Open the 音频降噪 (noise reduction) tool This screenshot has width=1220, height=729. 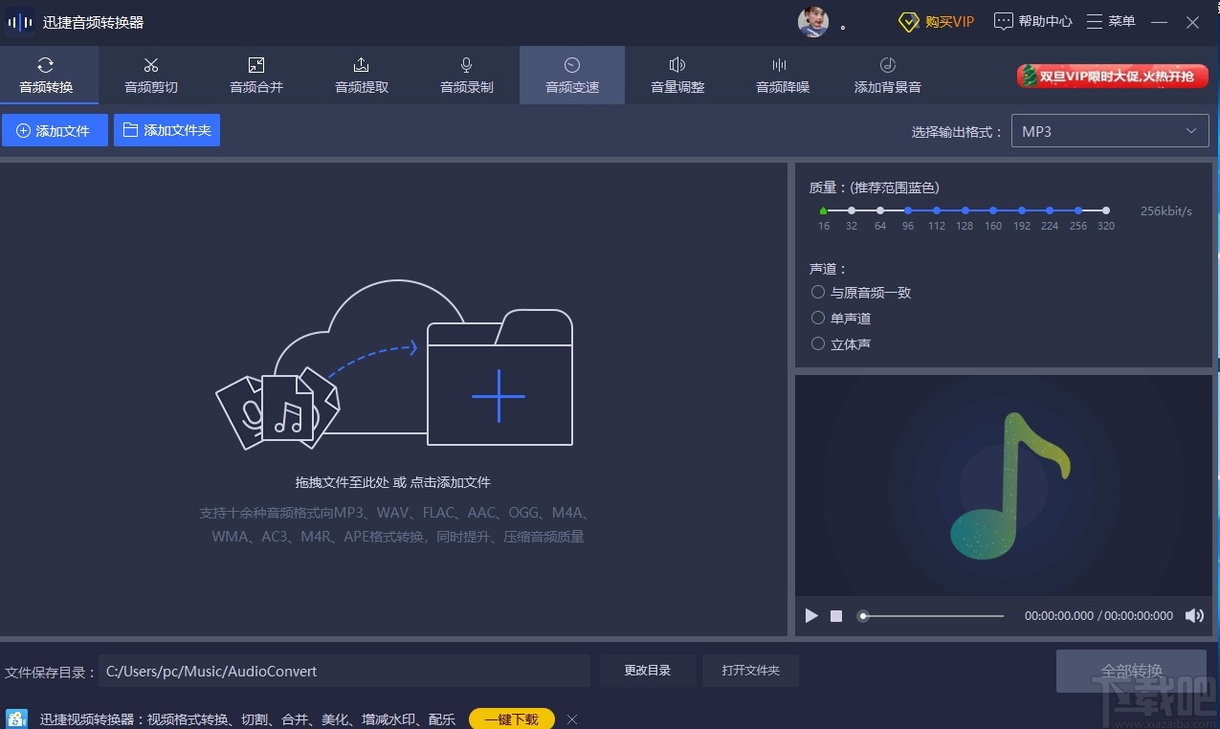coord(782,75)
